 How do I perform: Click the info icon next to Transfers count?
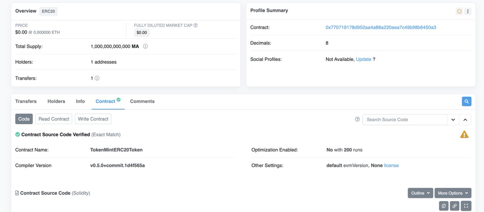click(97, 78)
